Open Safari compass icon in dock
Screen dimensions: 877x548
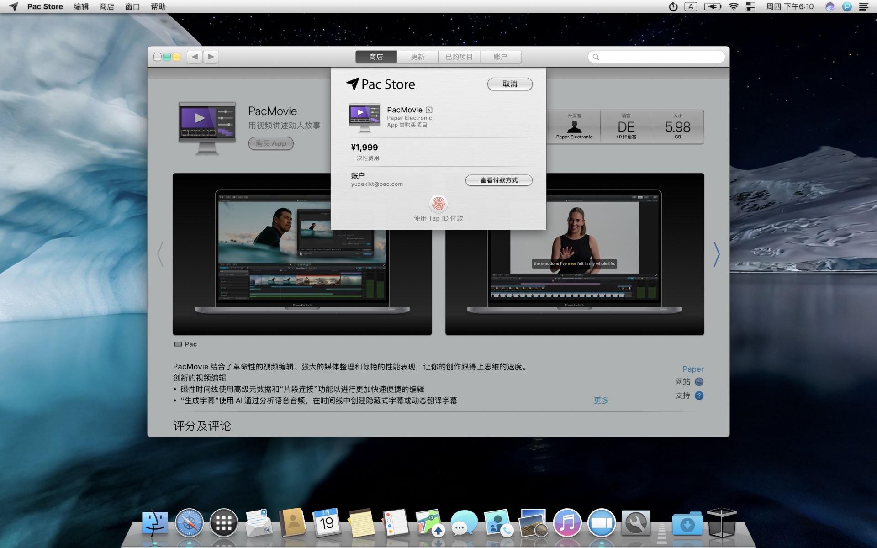click(189, 523)
